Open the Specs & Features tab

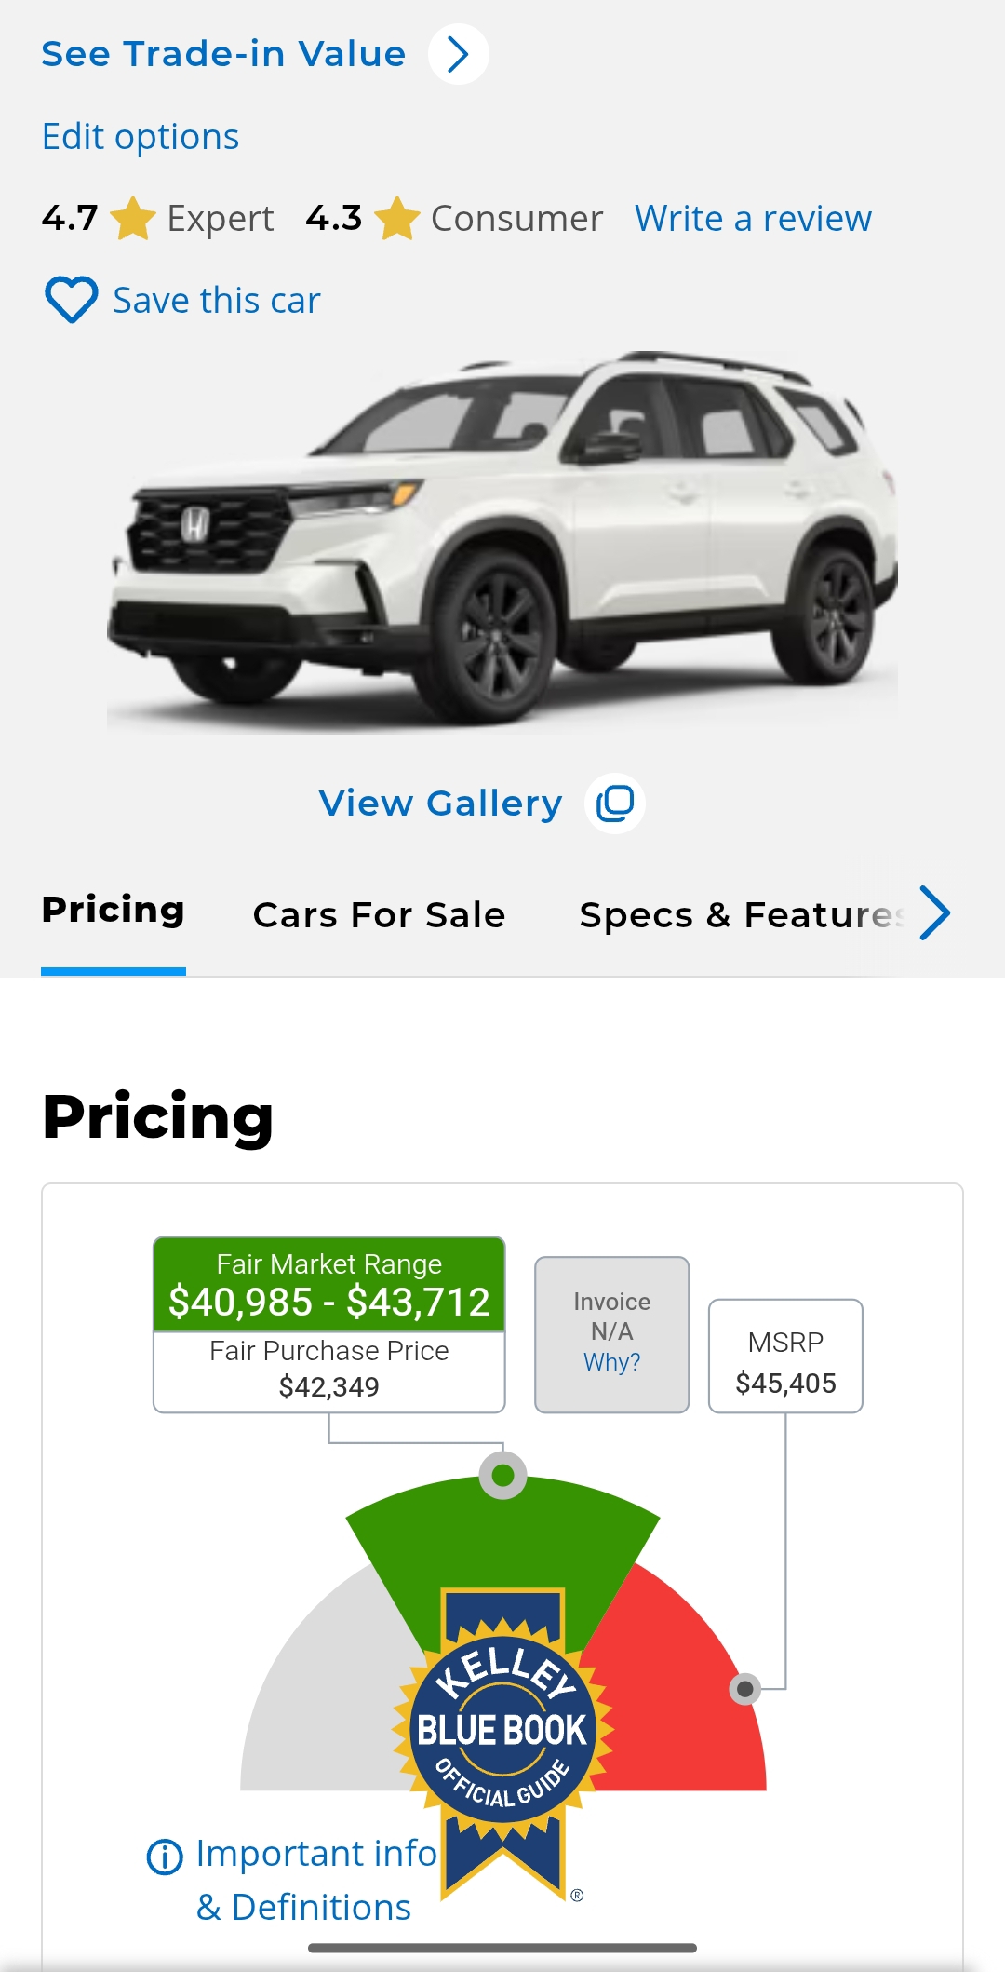pyautogui.click(x=741, y=915)
